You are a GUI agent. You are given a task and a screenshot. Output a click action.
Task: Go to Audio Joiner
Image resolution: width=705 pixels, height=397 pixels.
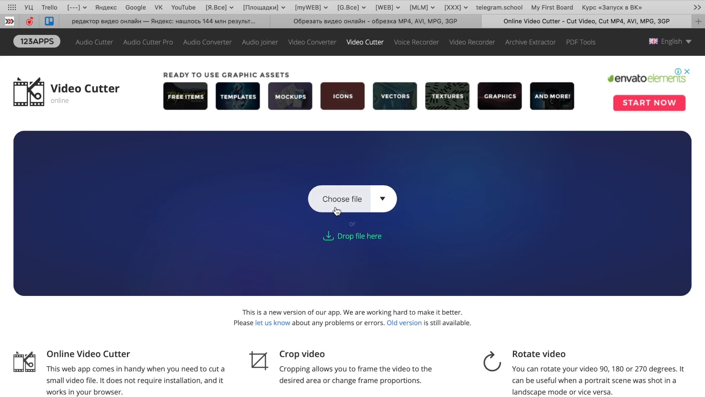[260, 42]
